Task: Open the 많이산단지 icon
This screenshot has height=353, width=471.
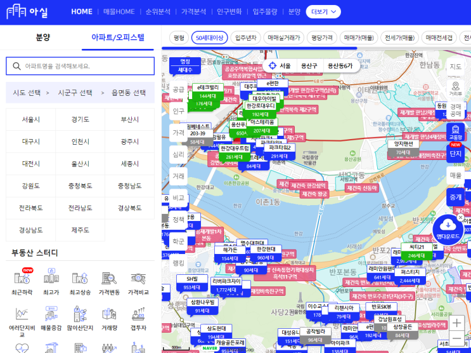Action: (x=80, y=314)
